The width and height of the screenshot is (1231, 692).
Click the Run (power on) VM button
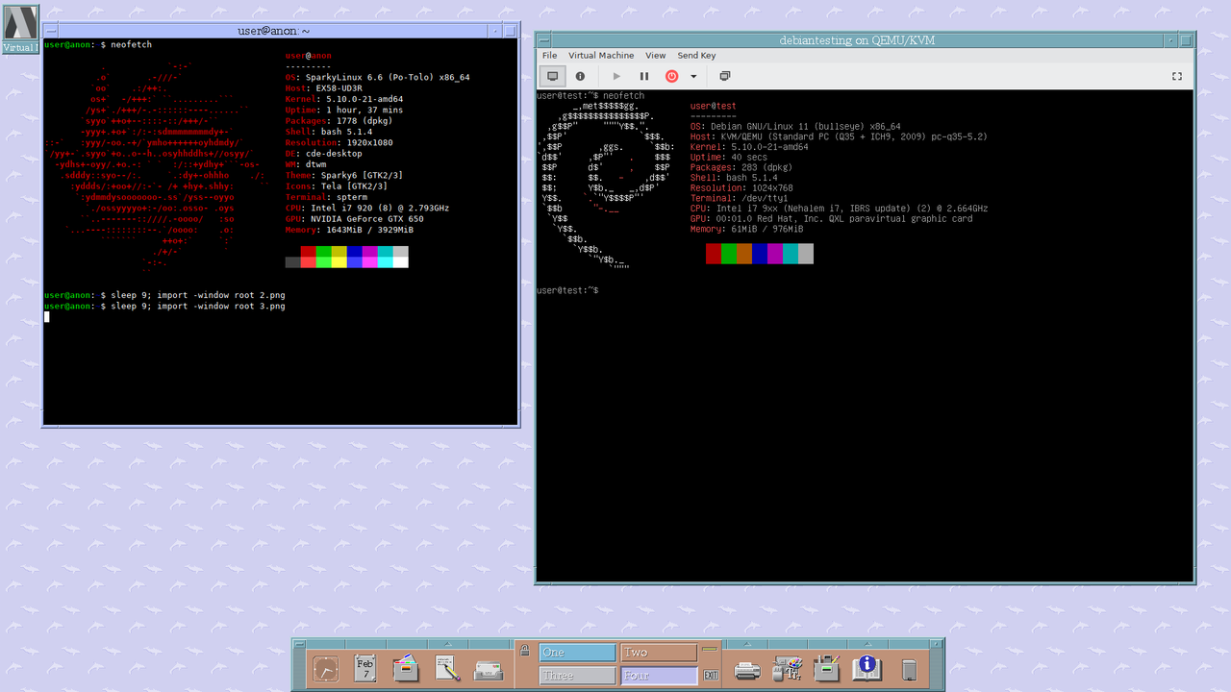pos(616,76)
